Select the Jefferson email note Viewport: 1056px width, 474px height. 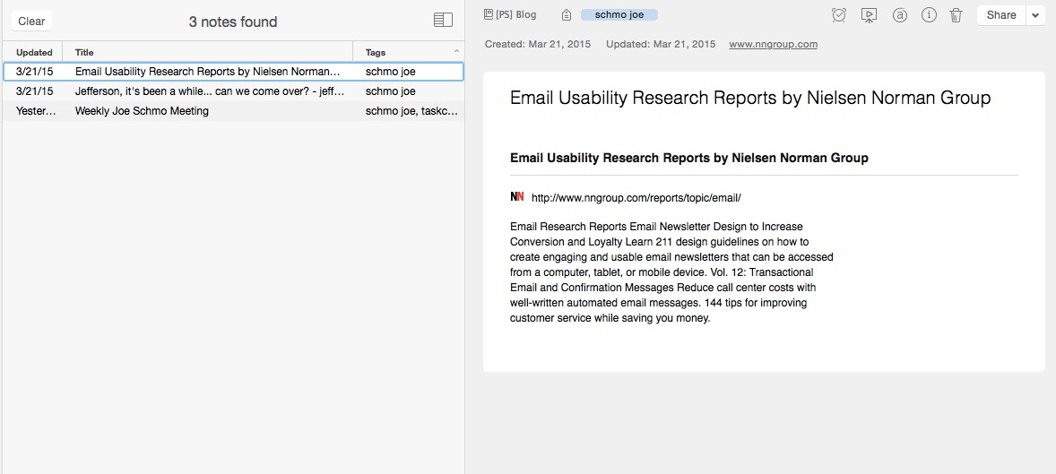(x=233, y=90)
